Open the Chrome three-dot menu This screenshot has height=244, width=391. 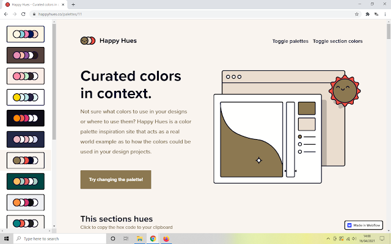(x=385, y=14)
